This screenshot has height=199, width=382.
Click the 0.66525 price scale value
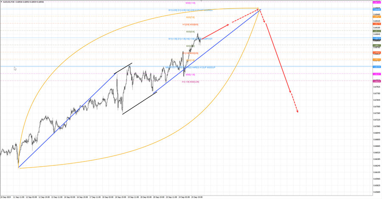tap(377, 153)
